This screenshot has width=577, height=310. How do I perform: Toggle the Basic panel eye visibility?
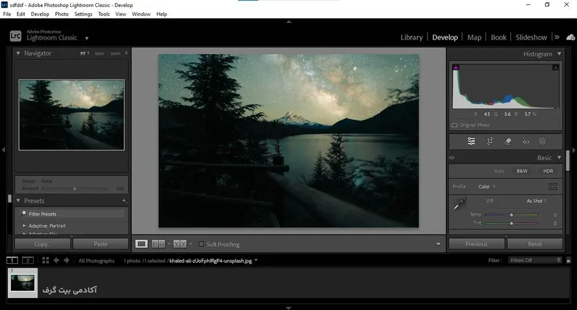452,158
